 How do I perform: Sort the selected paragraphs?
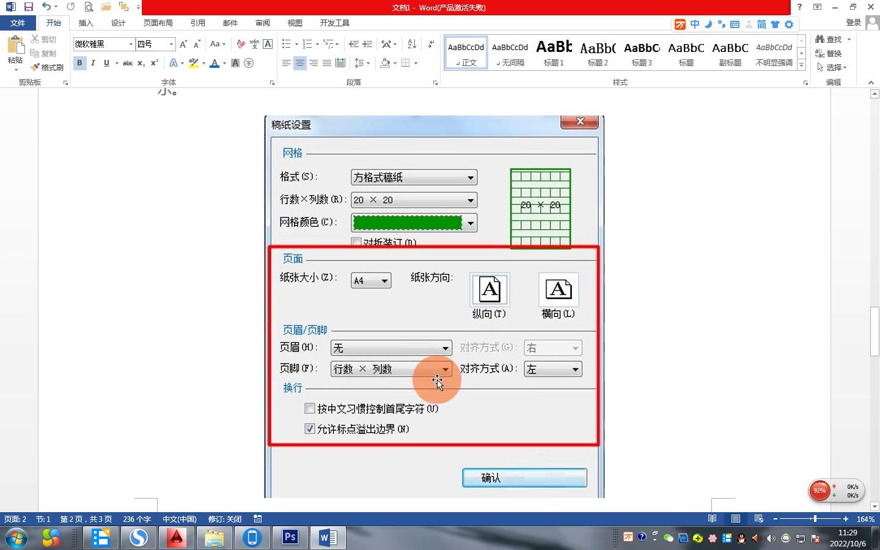pyautogui.click(x=412, y=44)
